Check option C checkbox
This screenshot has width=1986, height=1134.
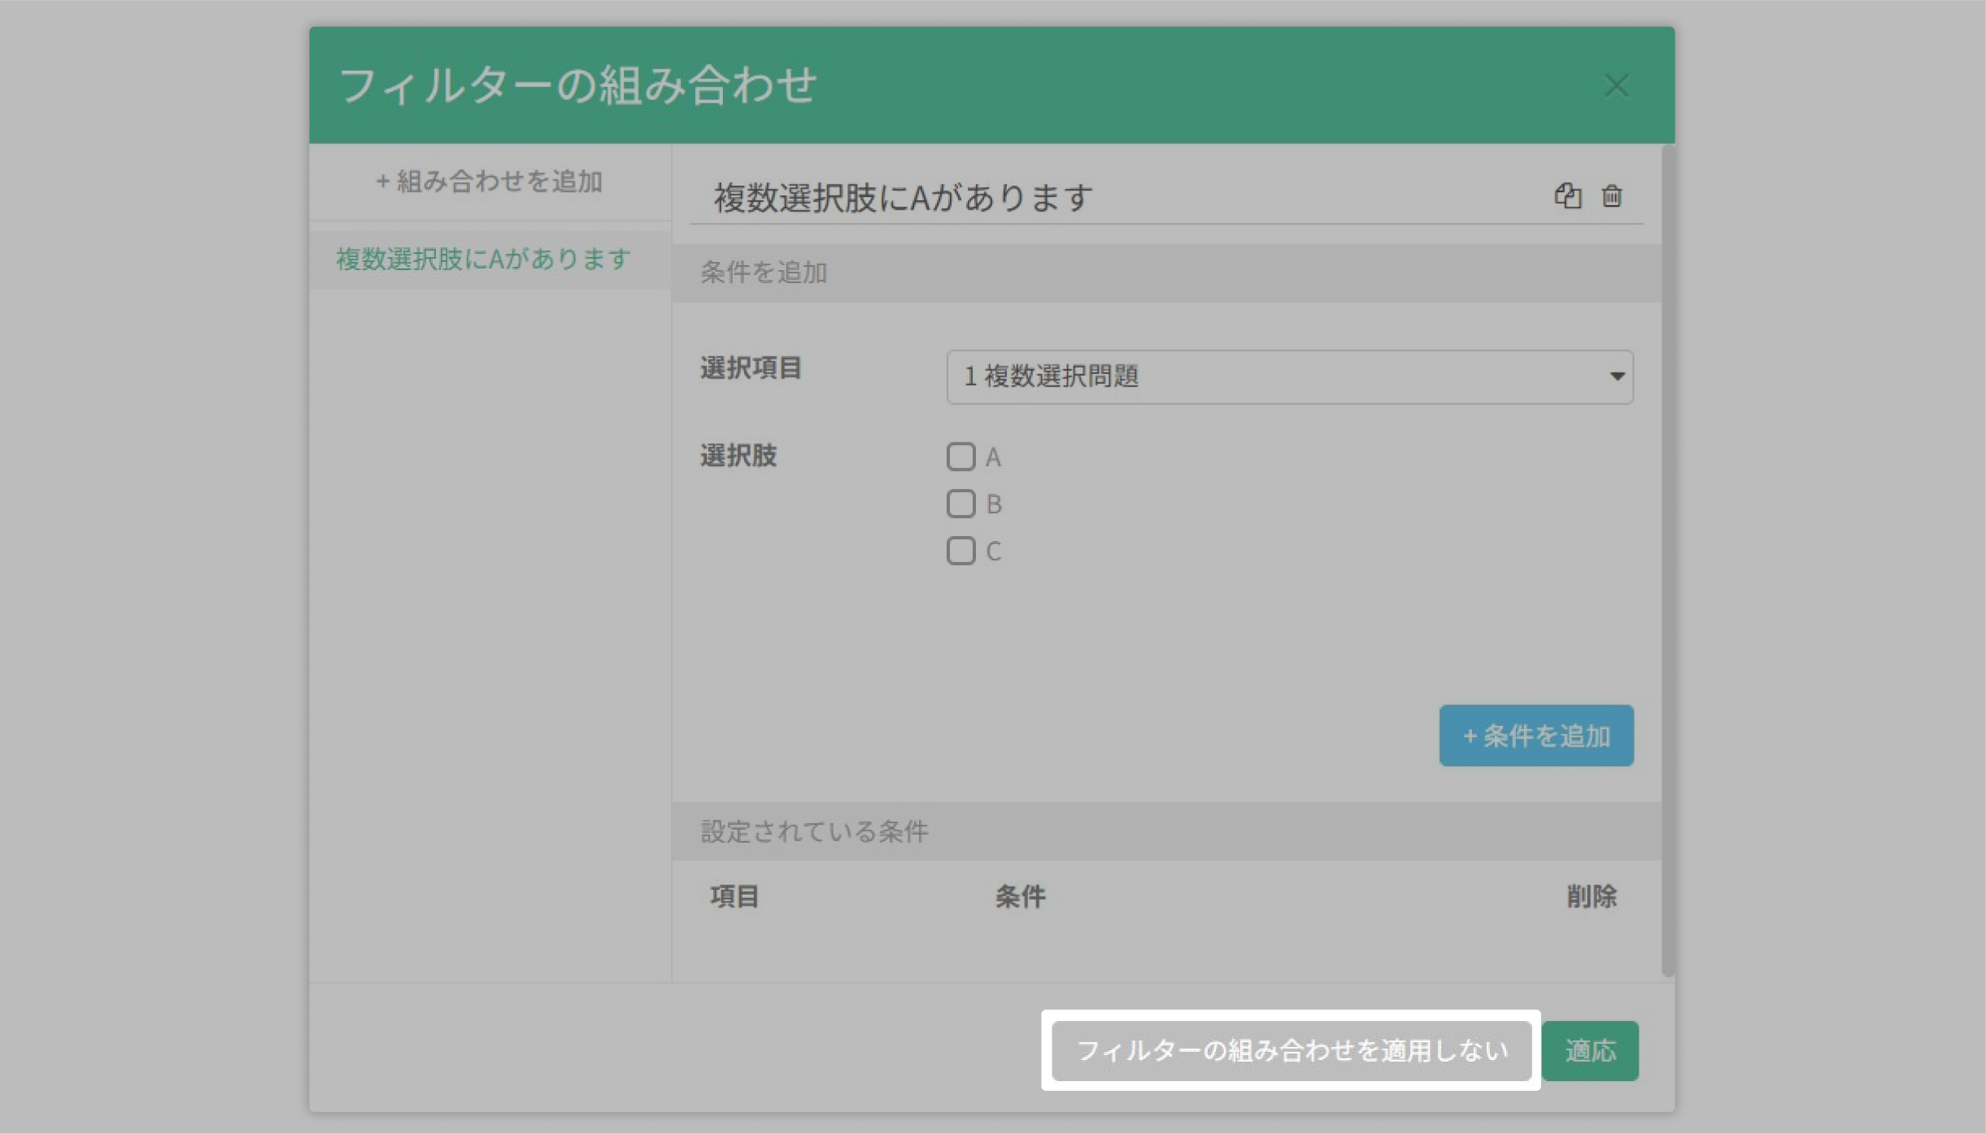960,551
